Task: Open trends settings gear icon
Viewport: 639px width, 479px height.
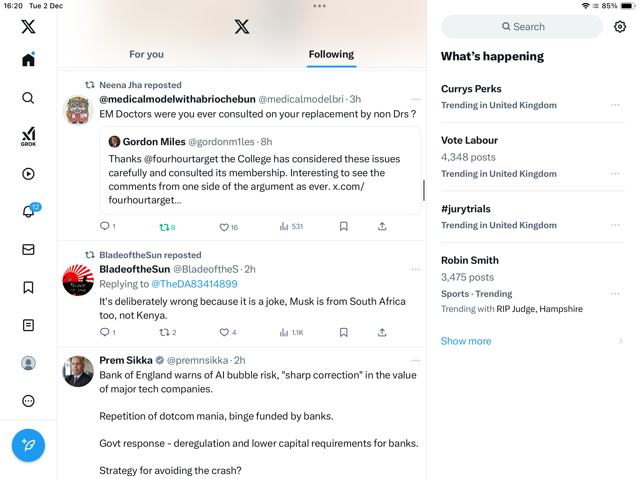Action: point(620,27)
